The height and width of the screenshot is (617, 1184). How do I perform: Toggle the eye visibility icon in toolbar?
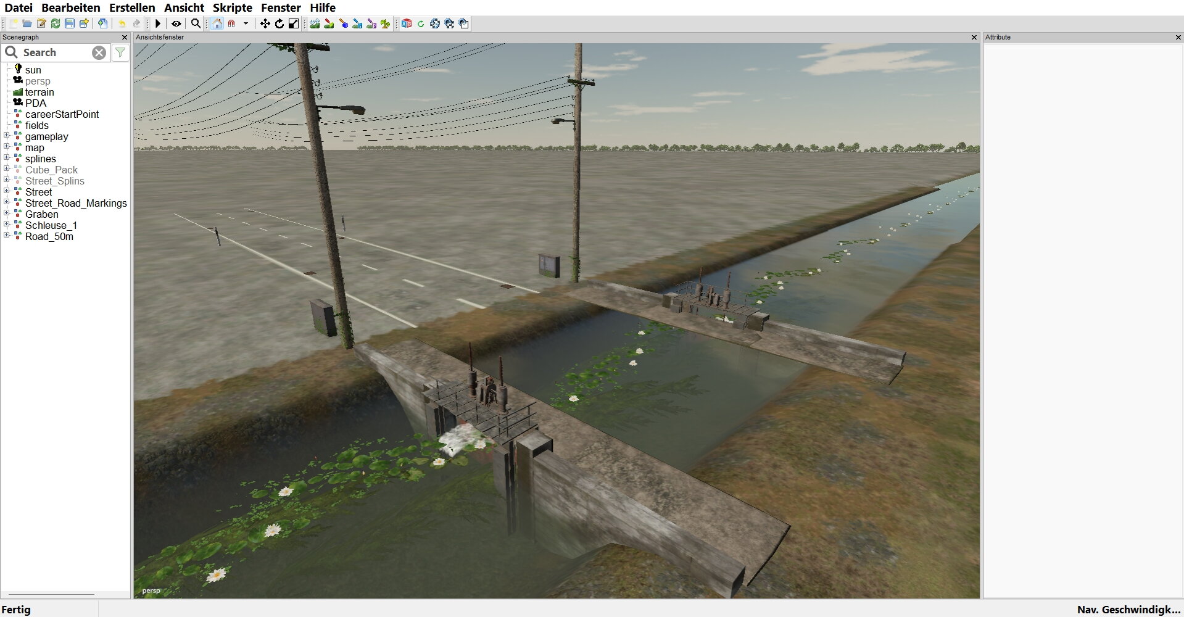point(176,23)
